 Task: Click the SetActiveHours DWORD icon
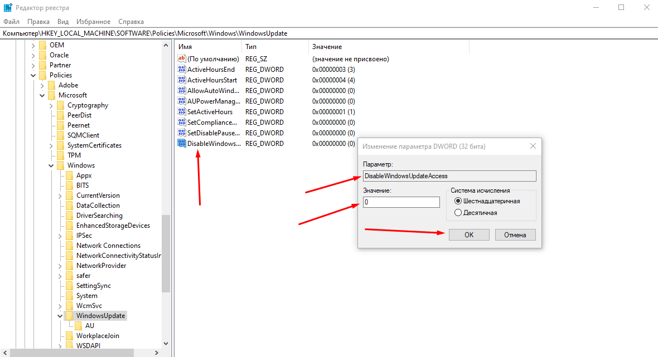(181, 112)
